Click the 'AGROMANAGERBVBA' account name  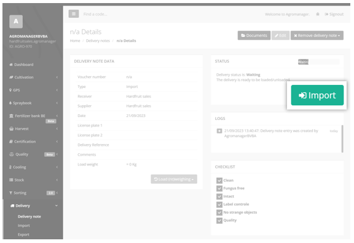pos(28,36)
